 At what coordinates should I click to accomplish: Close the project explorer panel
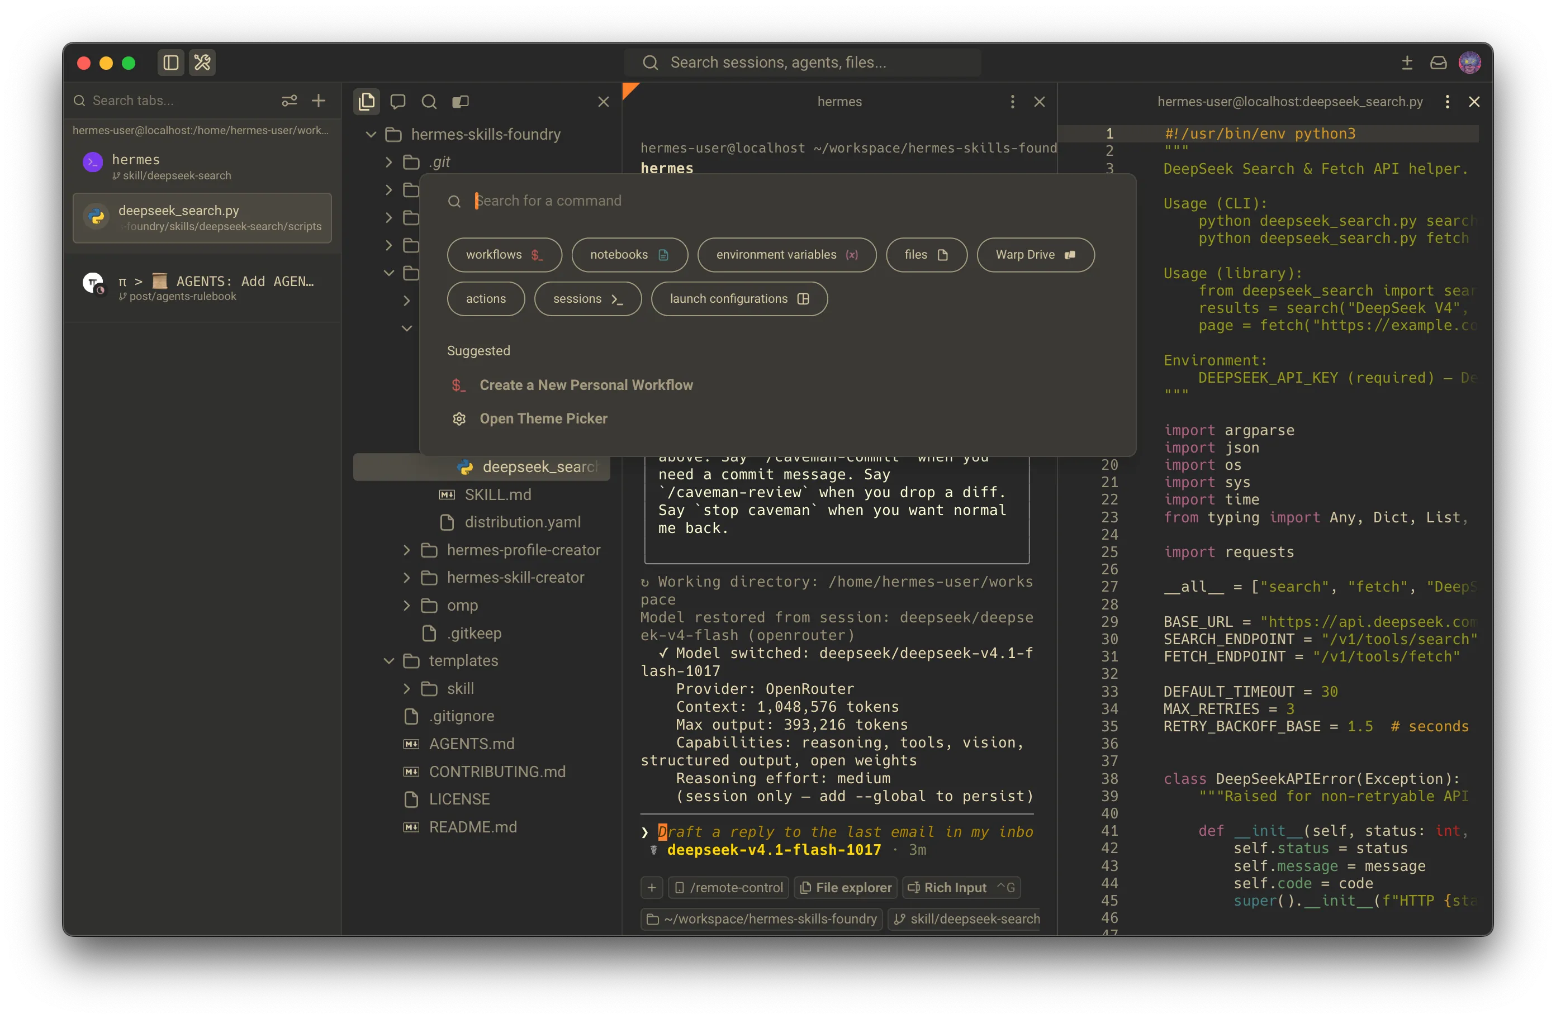pyautogui.click(x=604, y=101)
